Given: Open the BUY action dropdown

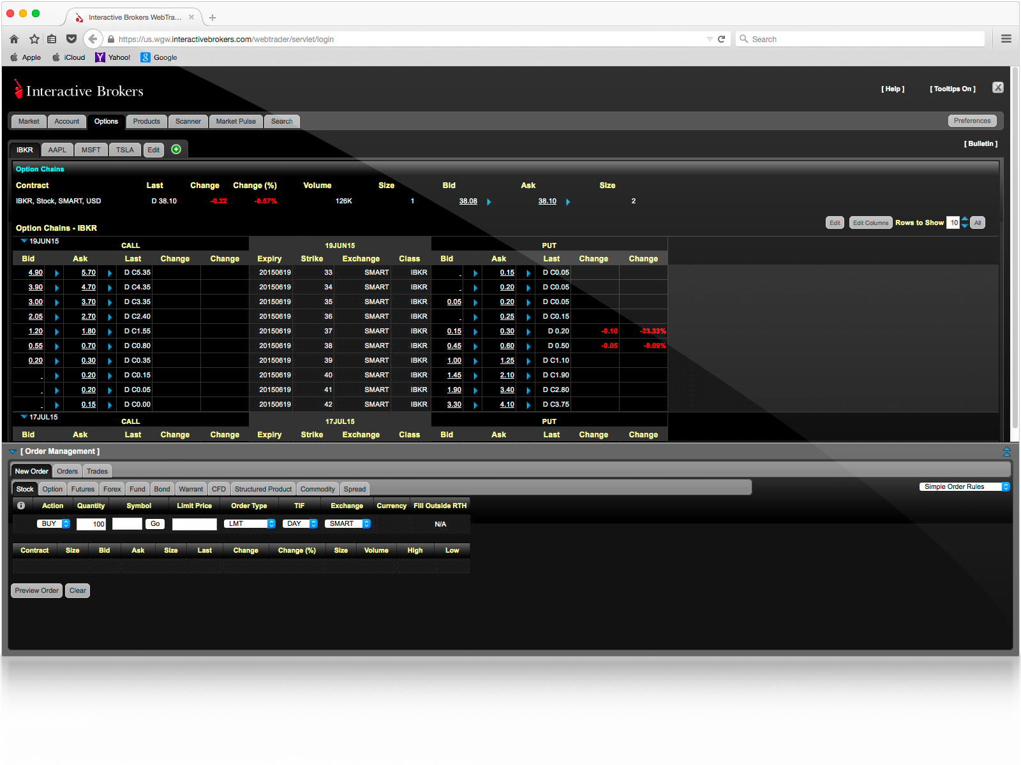Looking at the screenshot, I should click(54, 524).
